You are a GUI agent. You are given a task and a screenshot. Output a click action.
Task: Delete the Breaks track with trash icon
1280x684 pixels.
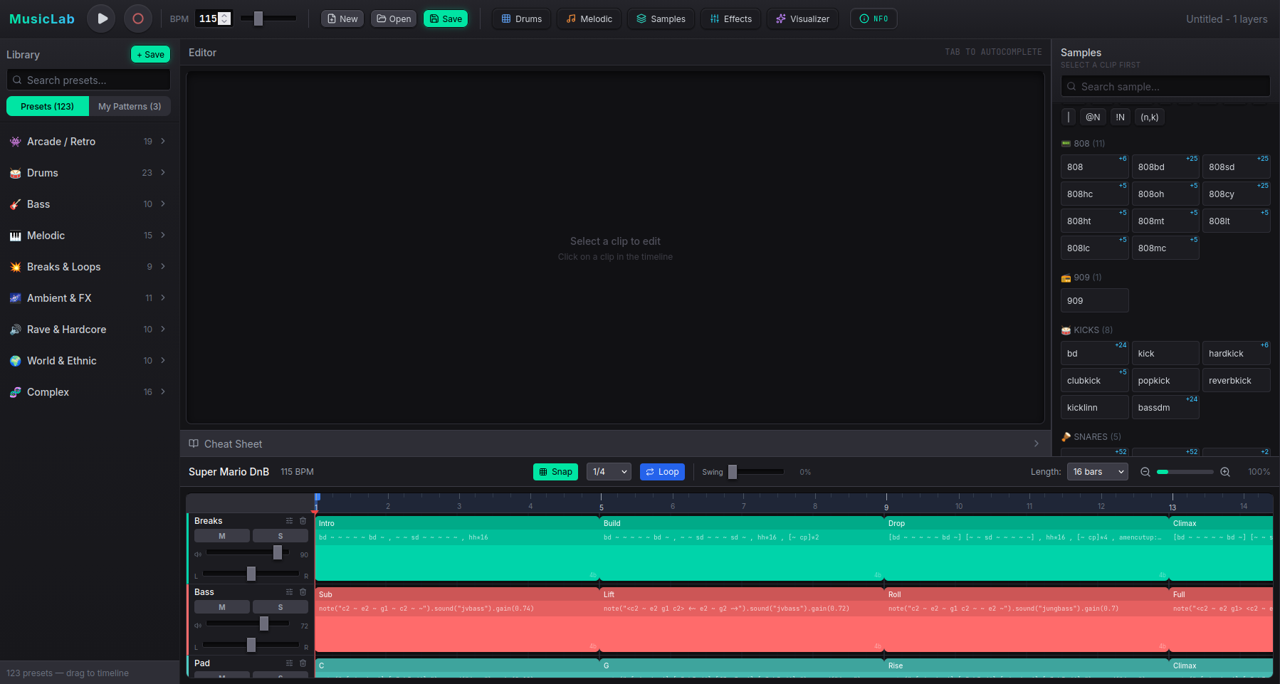click(303, 521)
